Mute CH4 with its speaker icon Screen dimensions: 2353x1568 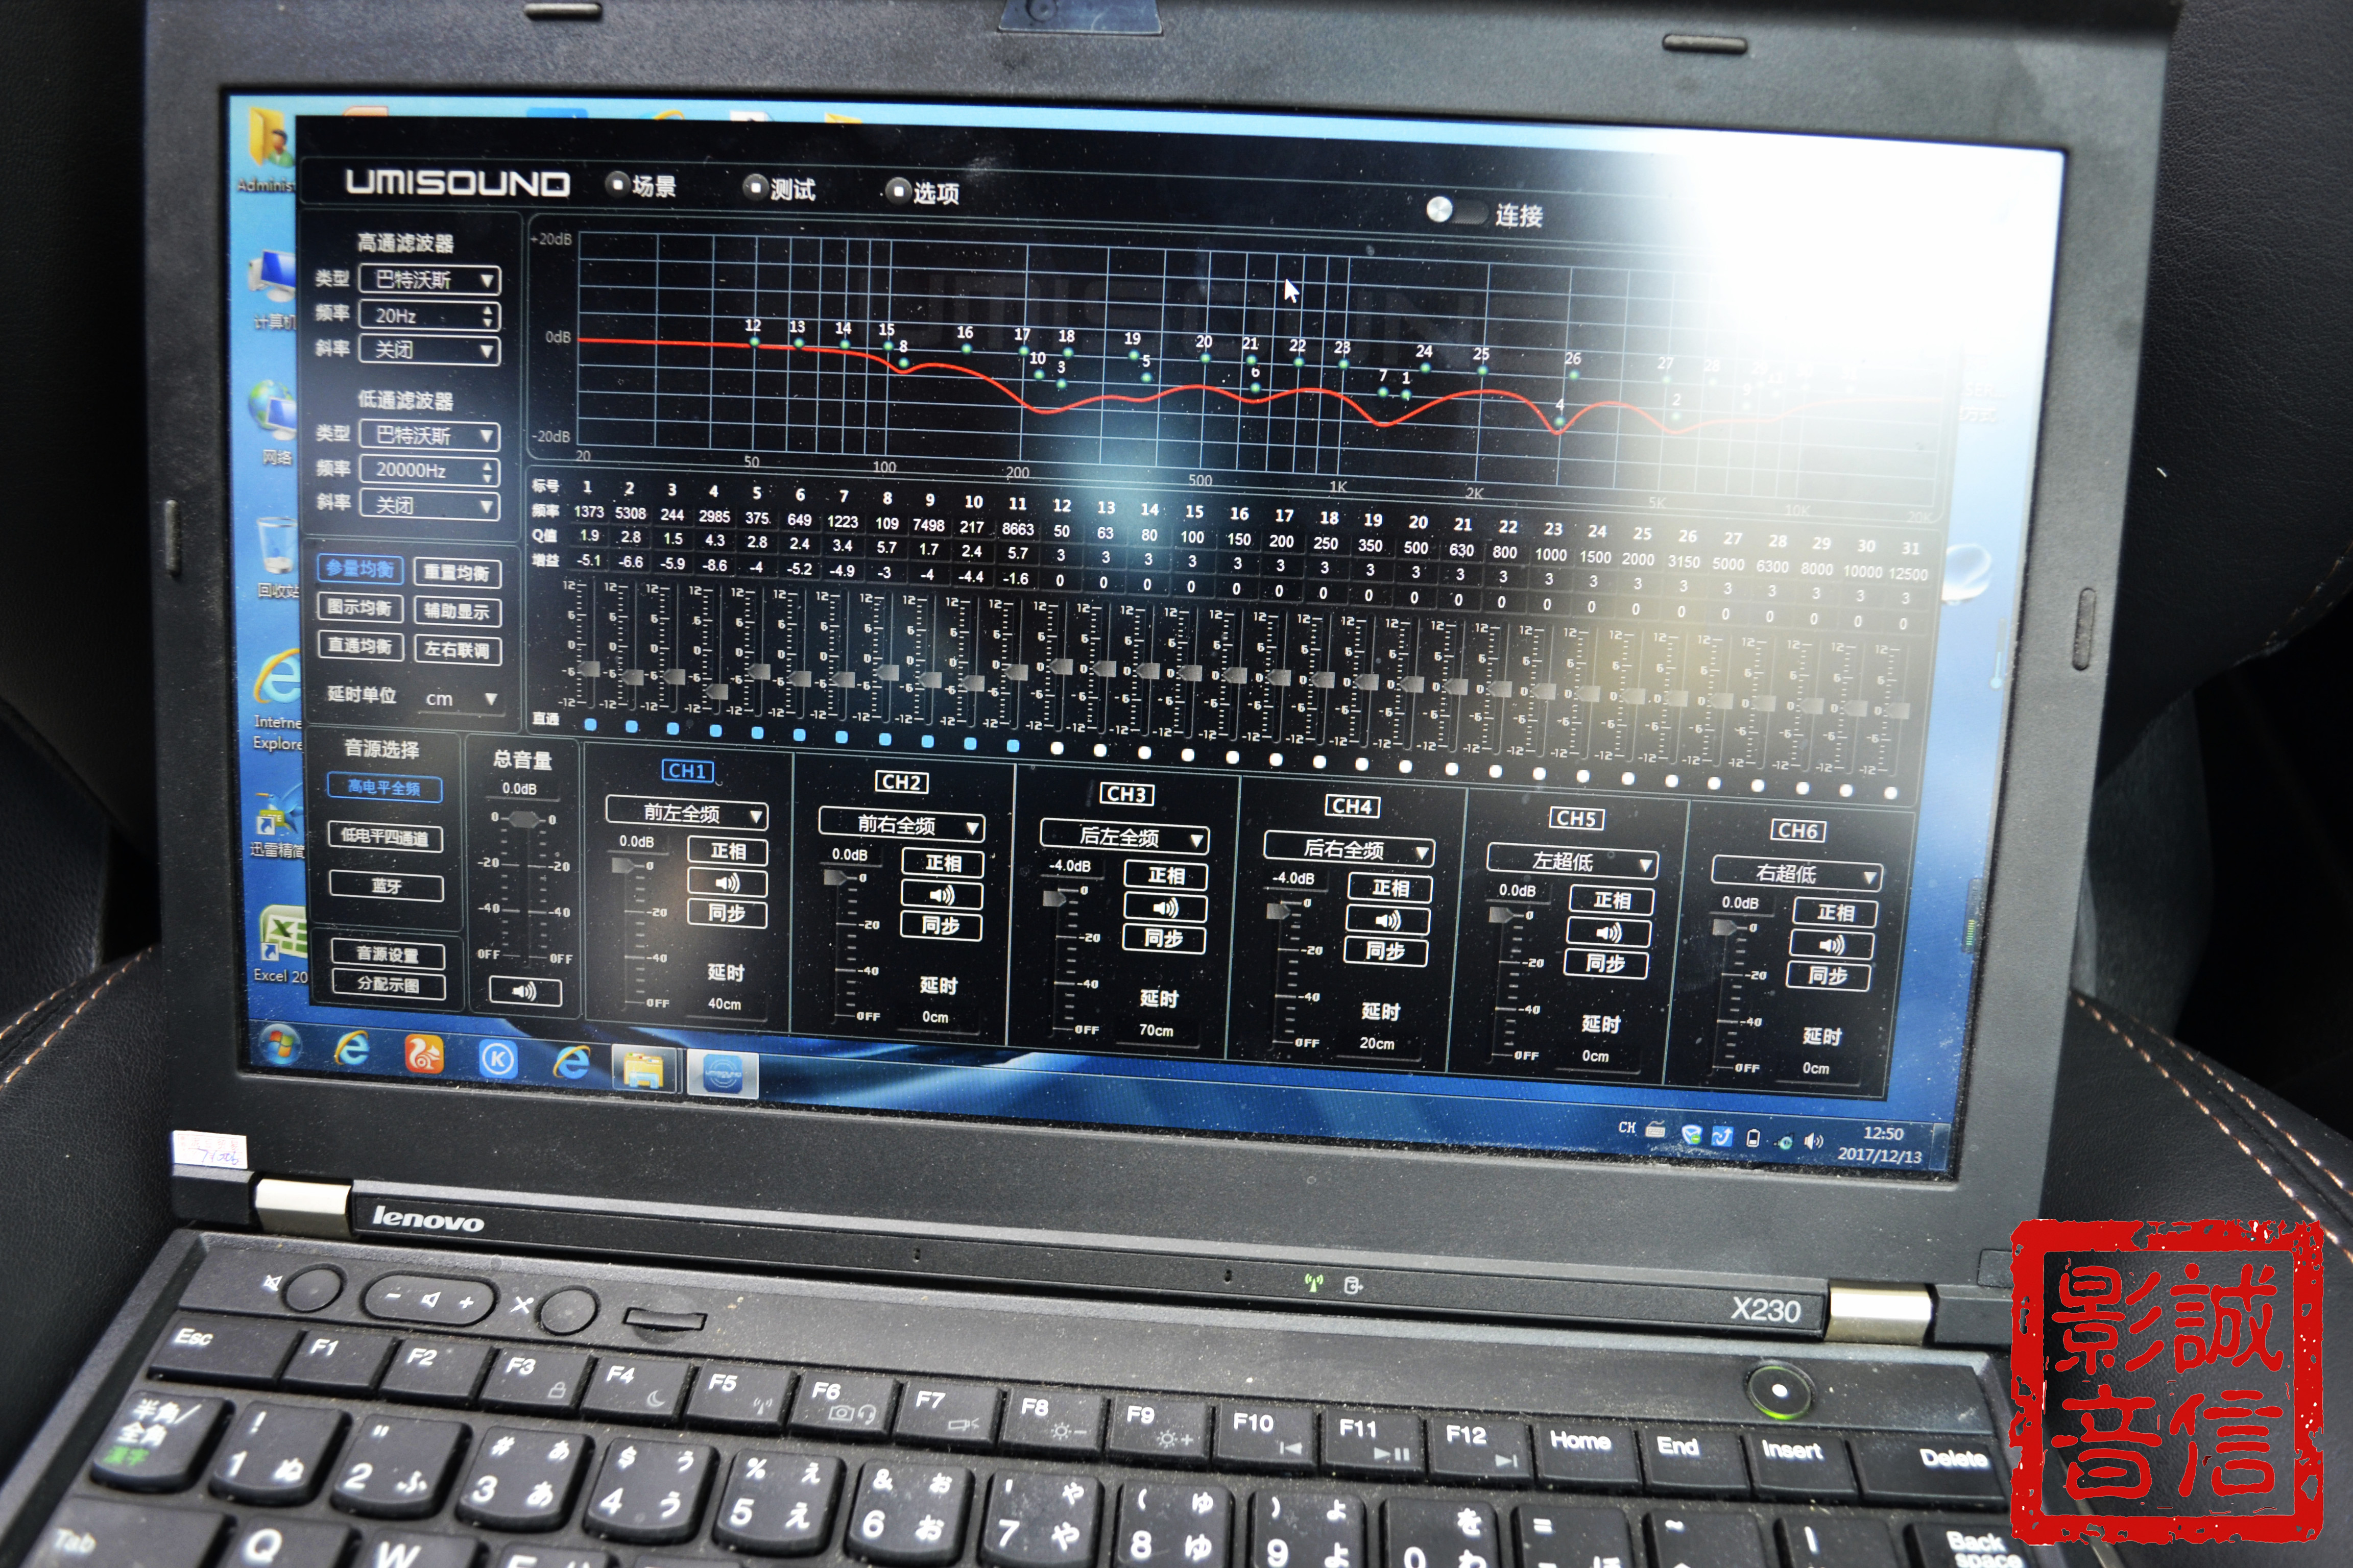(x=1387, y=920)
